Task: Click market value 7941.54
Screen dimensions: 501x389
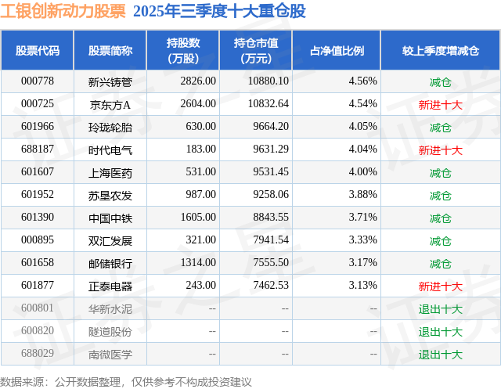Action: pos(271,240)
